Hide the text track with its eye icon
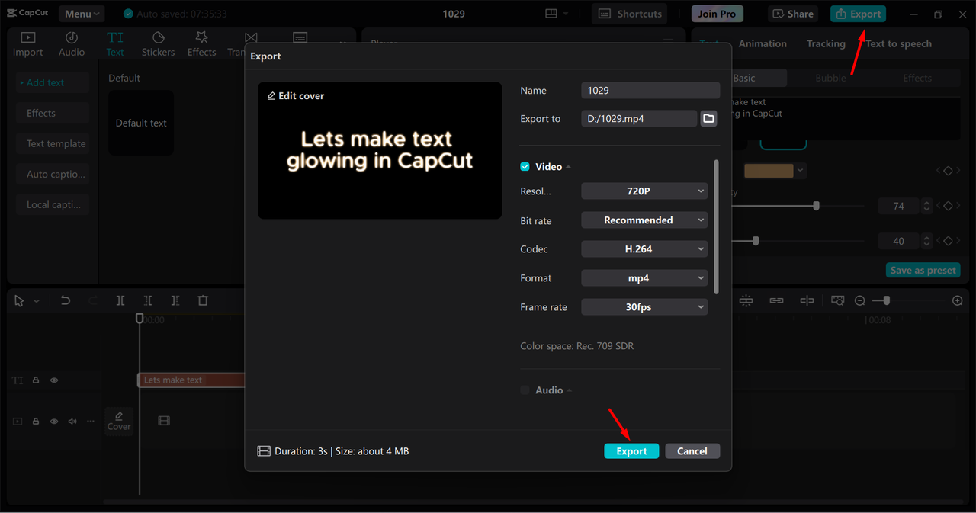The width and height of the screenshot is (976, 513). 54,380
